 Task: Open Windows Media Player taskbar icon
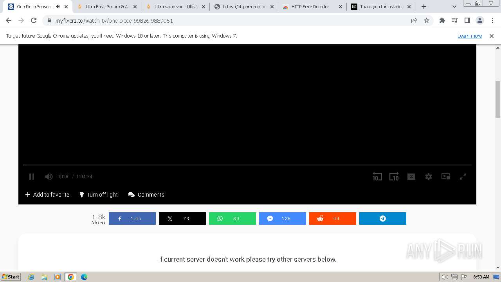58,277
